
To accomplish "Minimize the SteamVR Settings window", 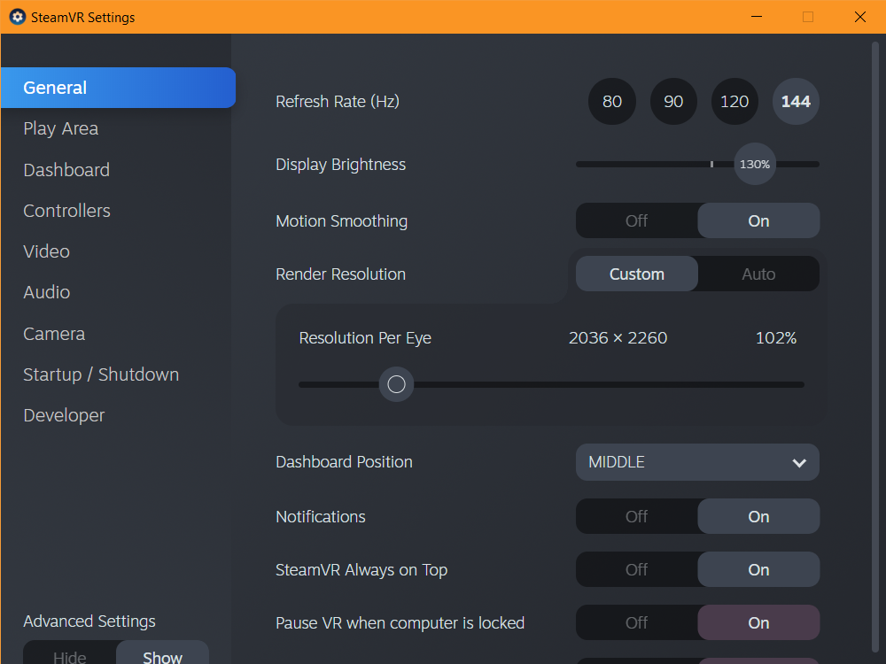I will click(756, 17).
